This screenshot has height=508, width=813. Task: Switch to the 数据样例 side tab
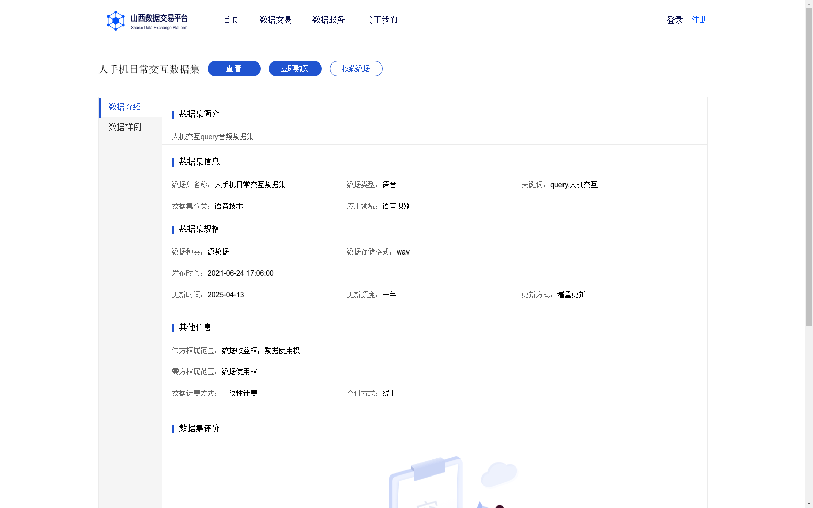point(130,128)
